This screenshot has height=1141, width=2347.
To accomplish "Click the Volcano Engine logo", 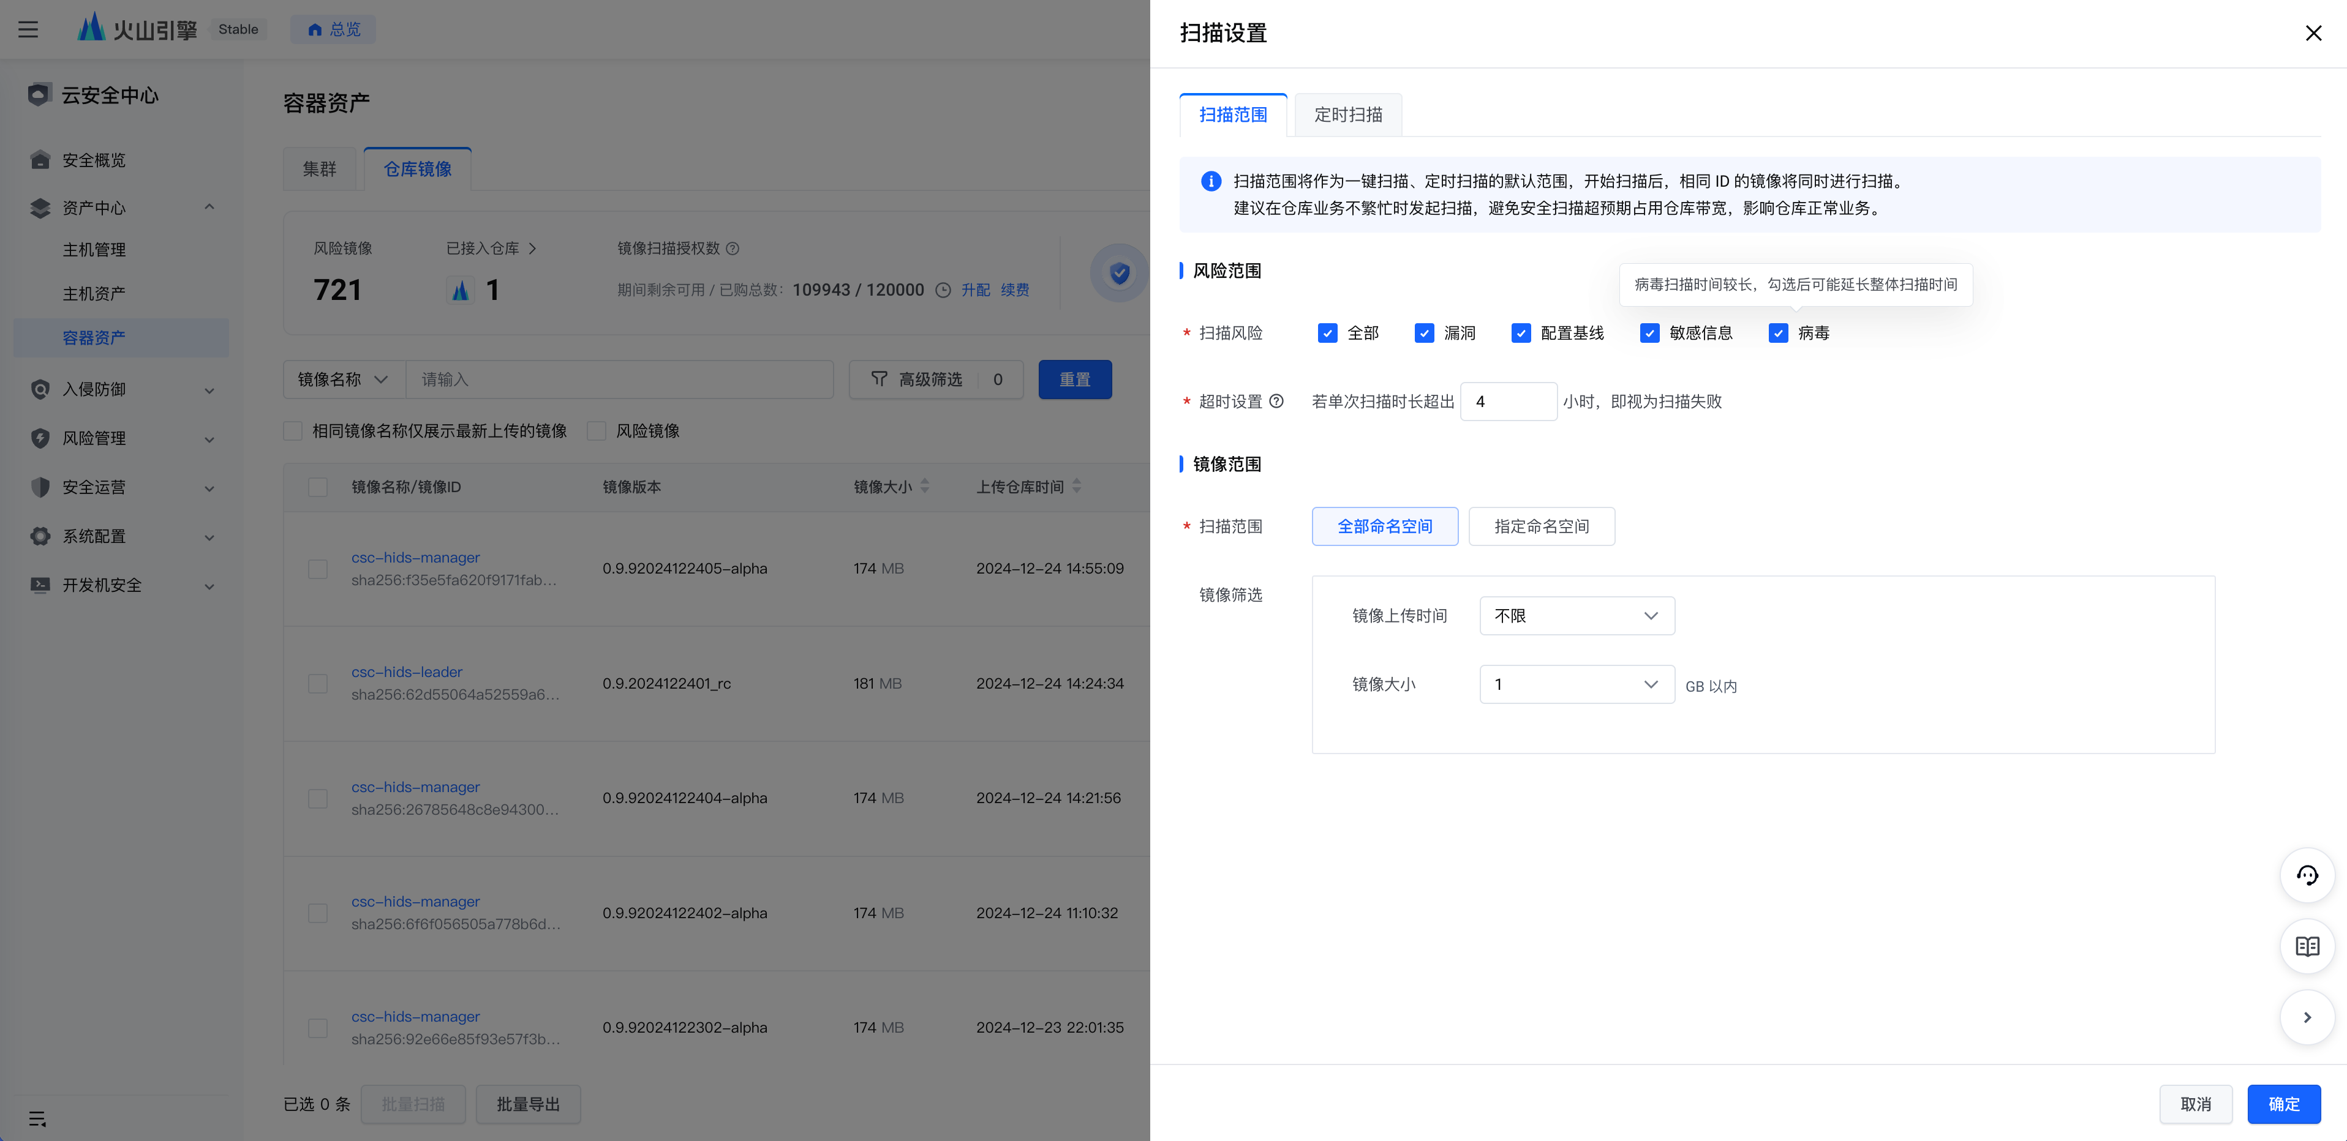I will coord(138,28).
